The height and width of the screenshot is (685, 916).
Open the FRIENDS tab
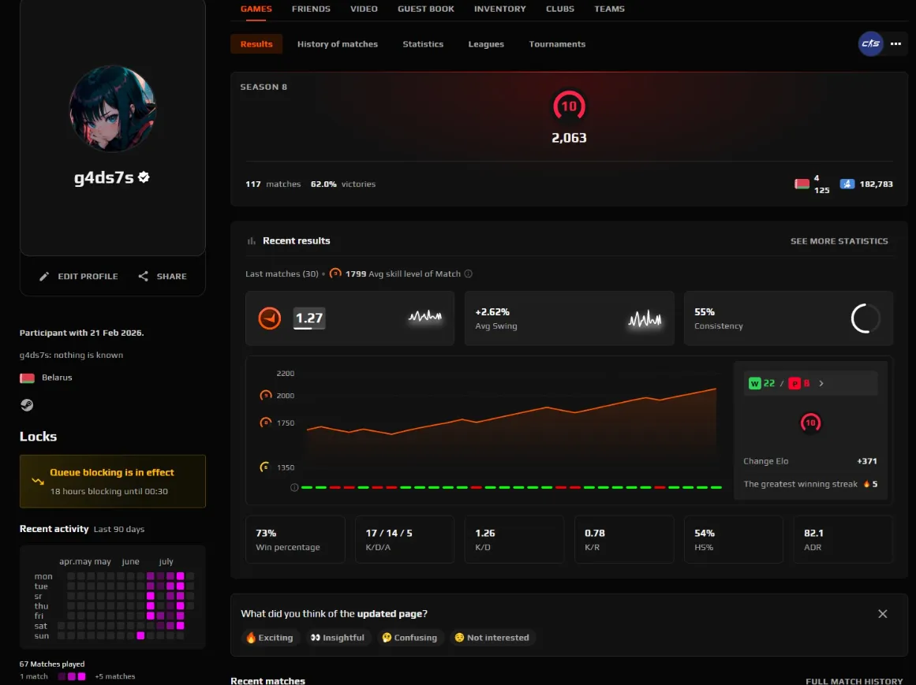tap(311, 9)
